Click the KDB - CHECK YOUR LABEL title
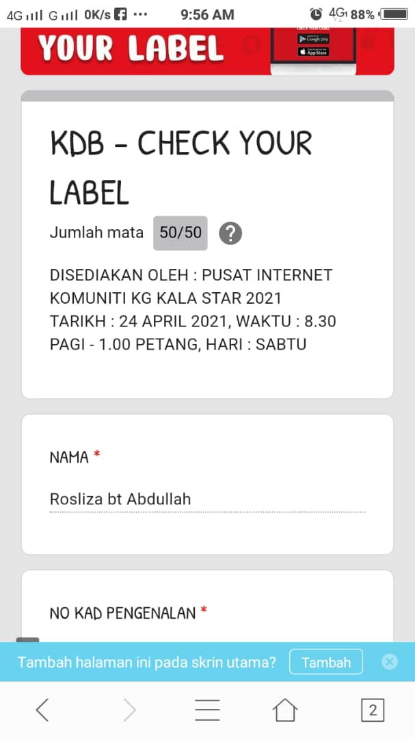Screen dimensions: 415x739 tap(180, 168)
